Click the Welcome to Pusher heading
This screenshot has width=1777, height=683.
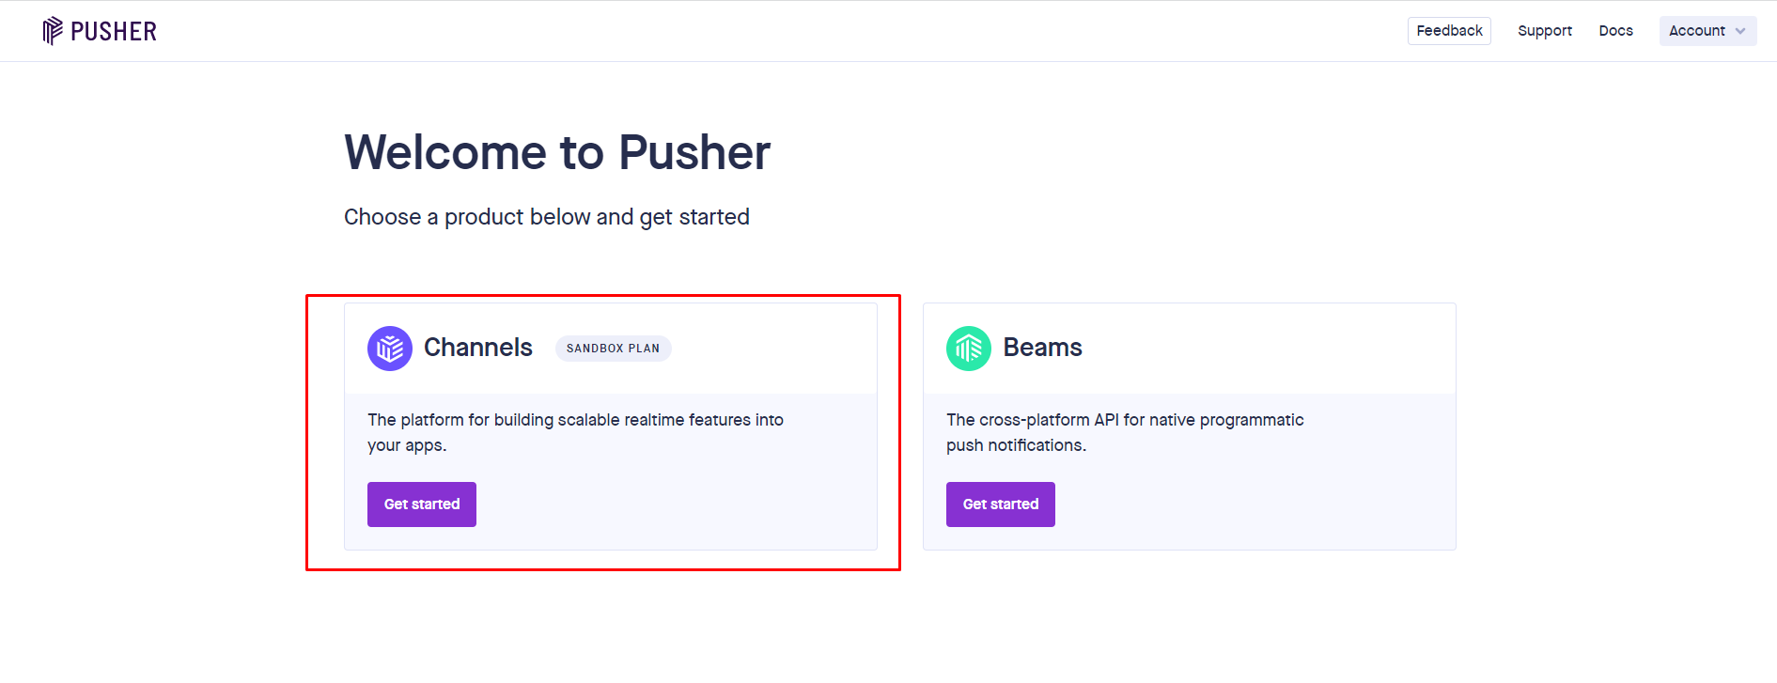click(x=557, y=152)
